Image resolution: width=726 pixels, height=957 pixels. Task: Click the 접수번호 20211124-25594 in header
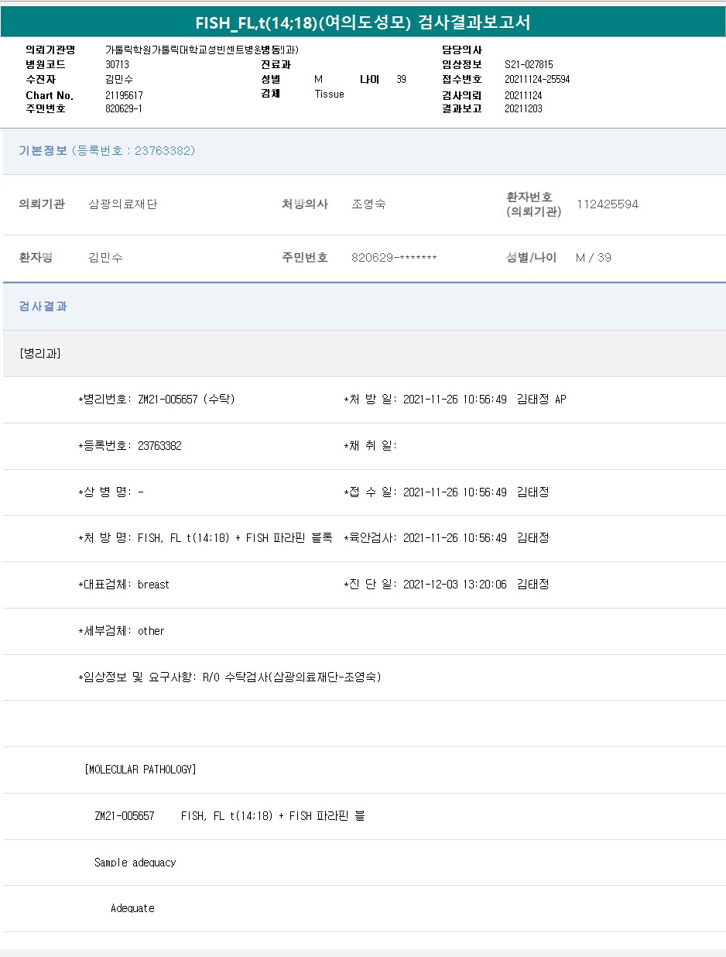point(537,80)
